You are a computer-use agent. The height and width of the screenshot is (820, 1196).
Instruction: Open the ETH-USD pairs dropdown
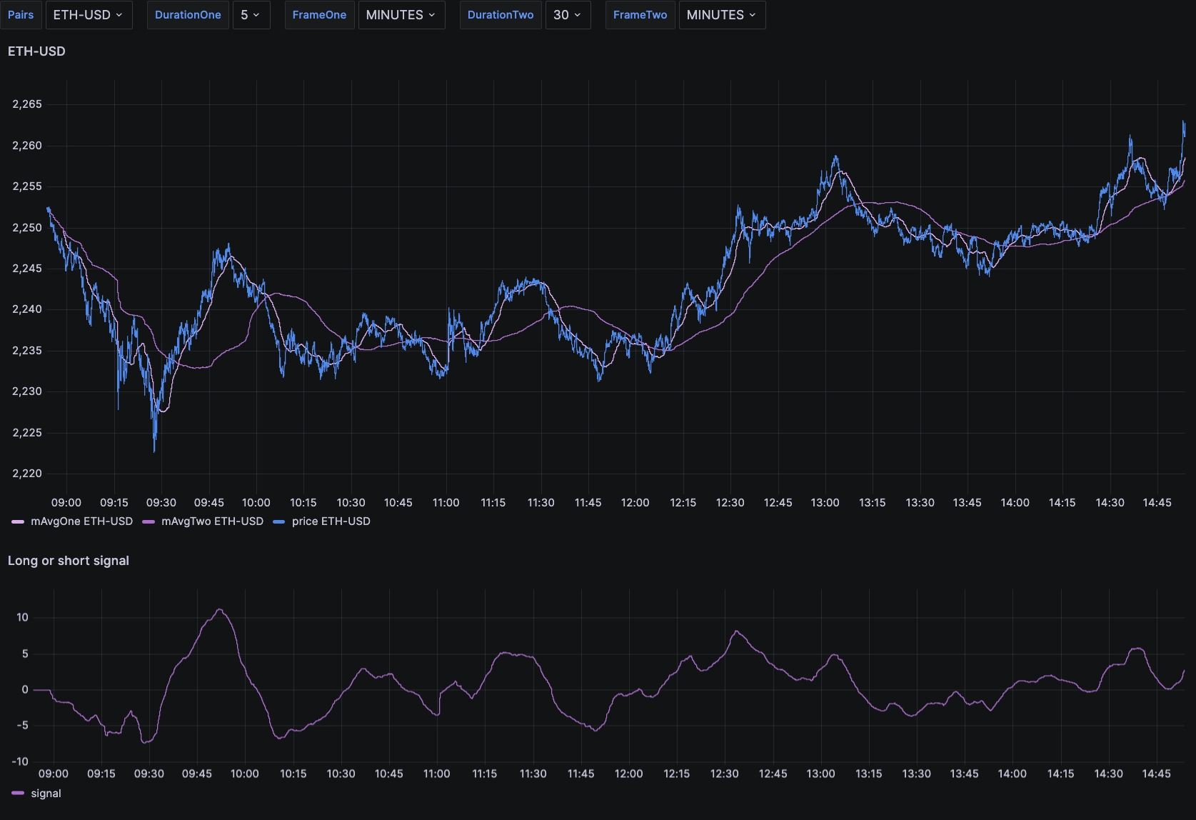(89, 15)
